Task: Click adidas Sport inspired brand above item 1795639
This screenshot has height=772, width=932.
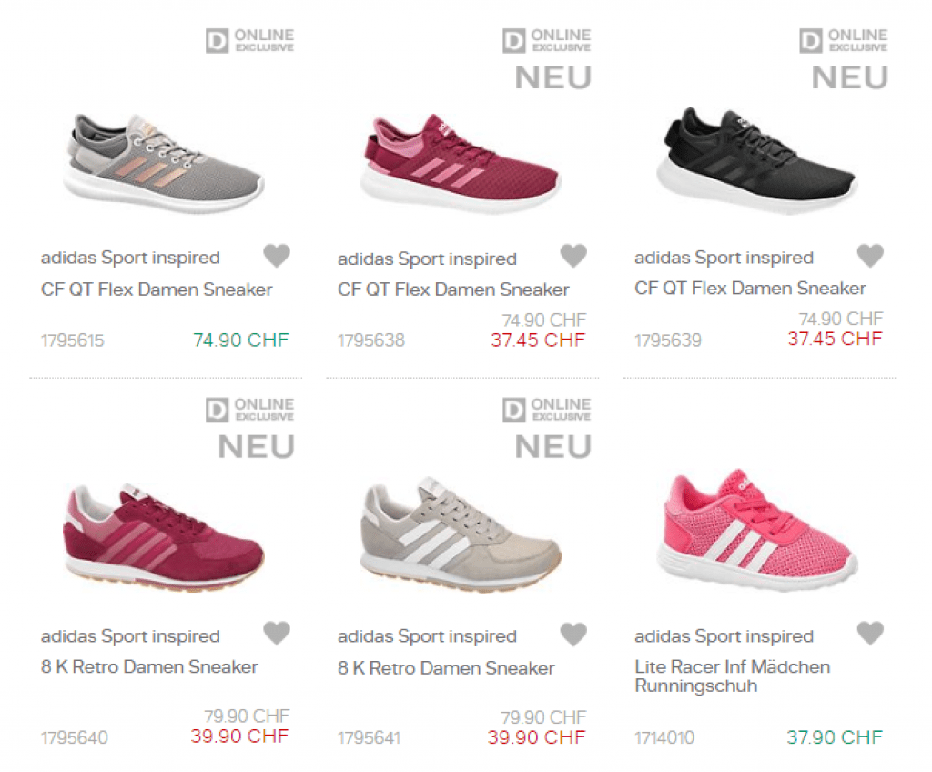Action: (724, 258)
